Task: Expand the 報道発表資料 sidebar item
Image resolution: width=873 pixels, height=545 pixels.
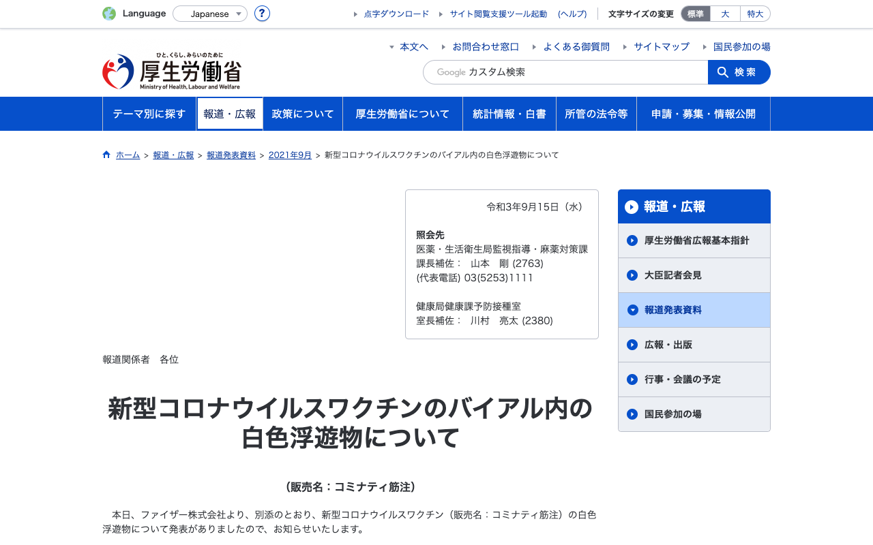Action: [x=694, y=310]
